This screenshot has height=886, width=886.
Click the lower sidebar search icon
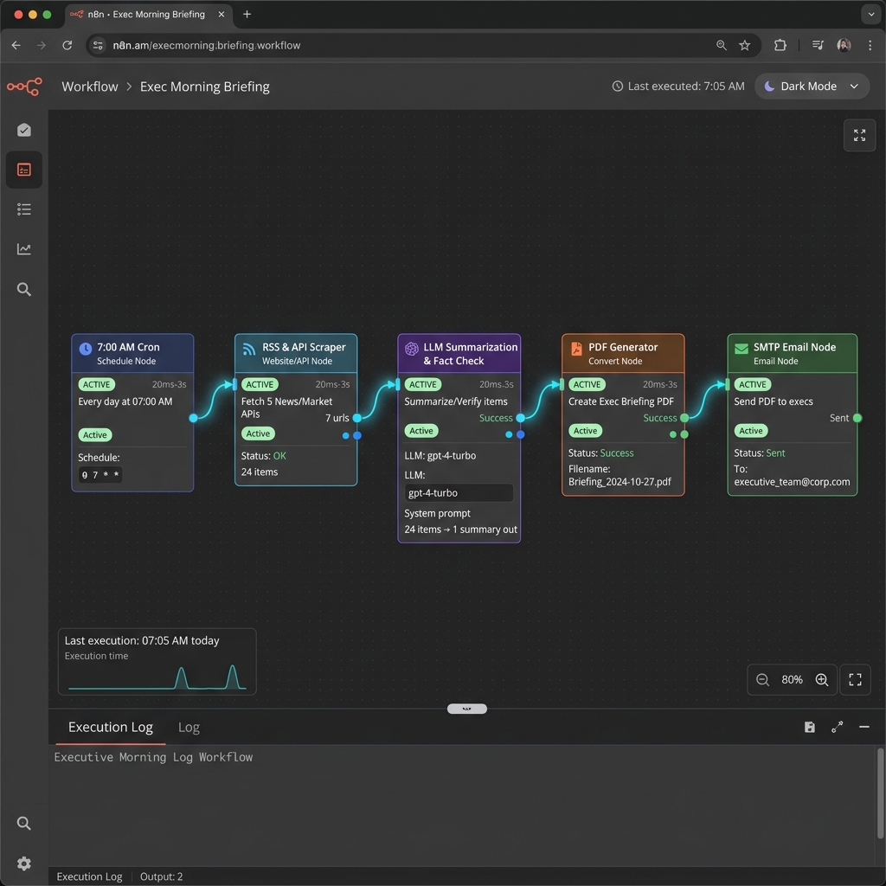(23, 823)
